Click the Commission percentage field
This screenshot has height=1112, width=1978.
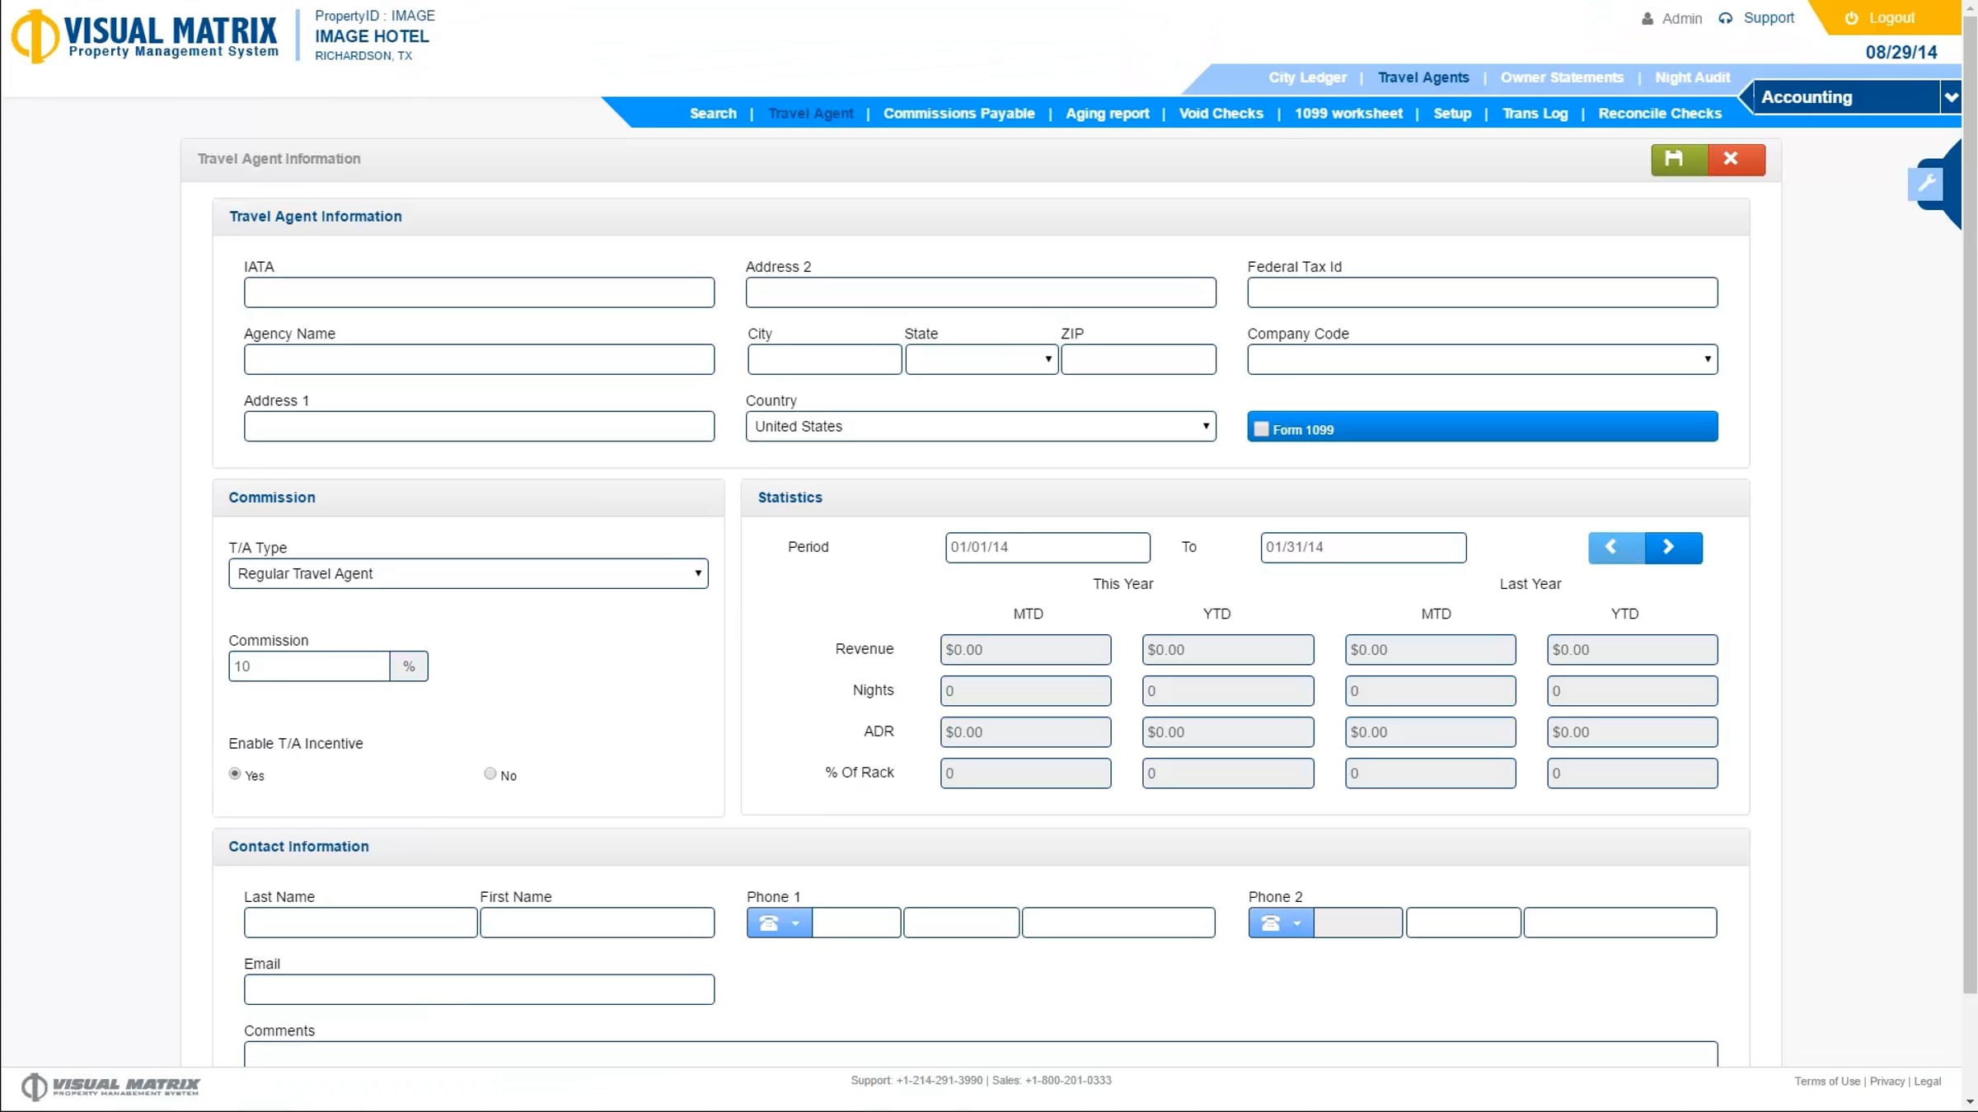pos(309,666)
